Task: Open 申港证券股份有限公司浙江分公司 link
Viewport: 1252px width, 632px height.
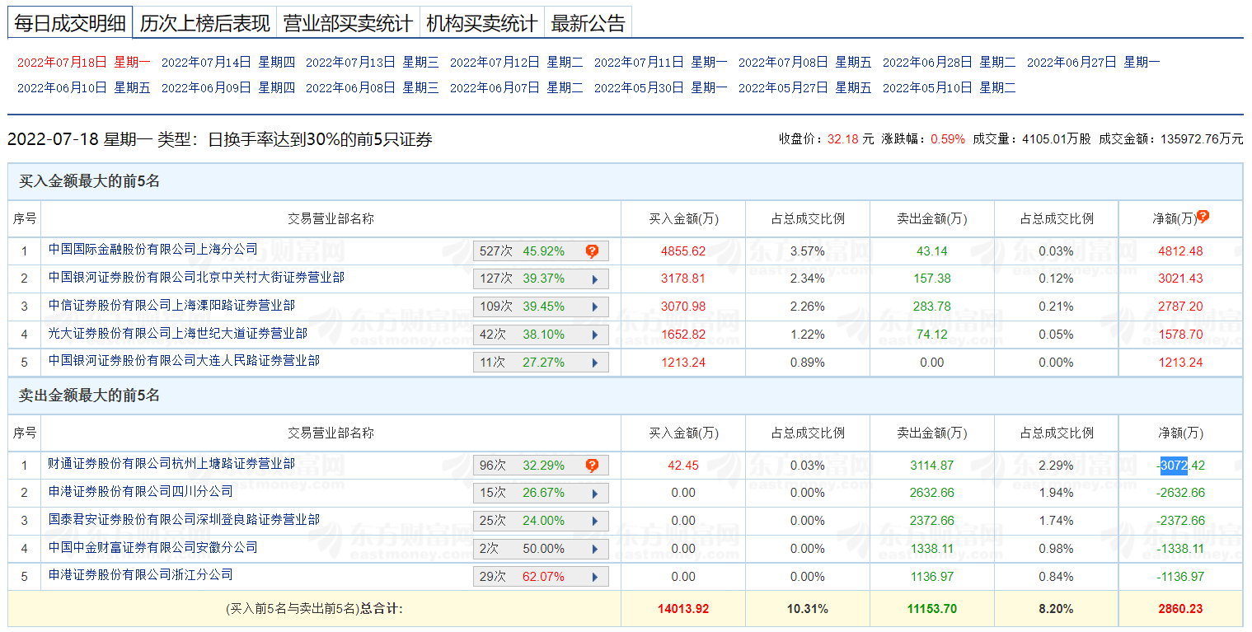Action: (x=140, y=574)
